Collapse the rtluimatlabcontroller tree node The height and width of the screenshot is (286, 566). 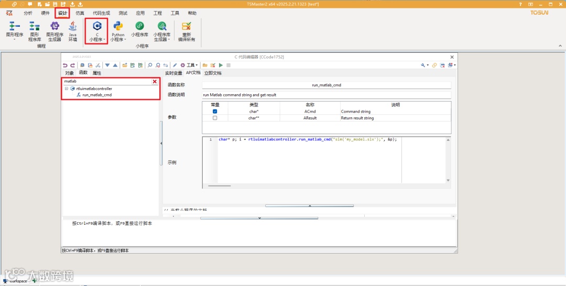[x=67, y=89]
